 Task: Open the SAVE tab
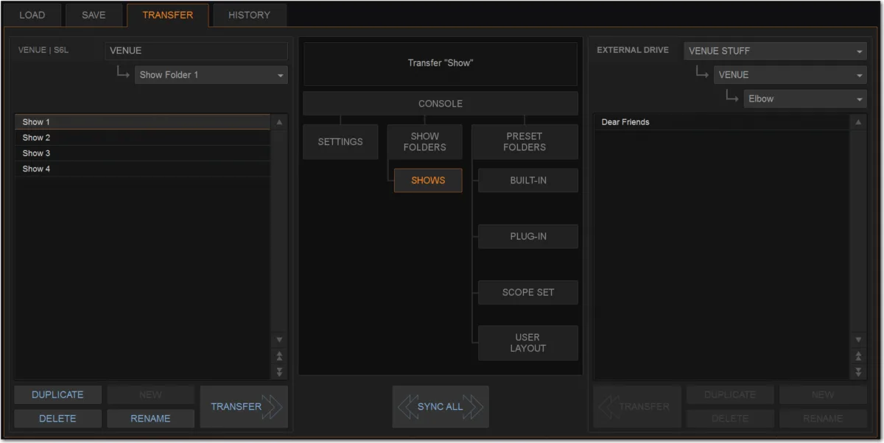click(x=94, y=15)
